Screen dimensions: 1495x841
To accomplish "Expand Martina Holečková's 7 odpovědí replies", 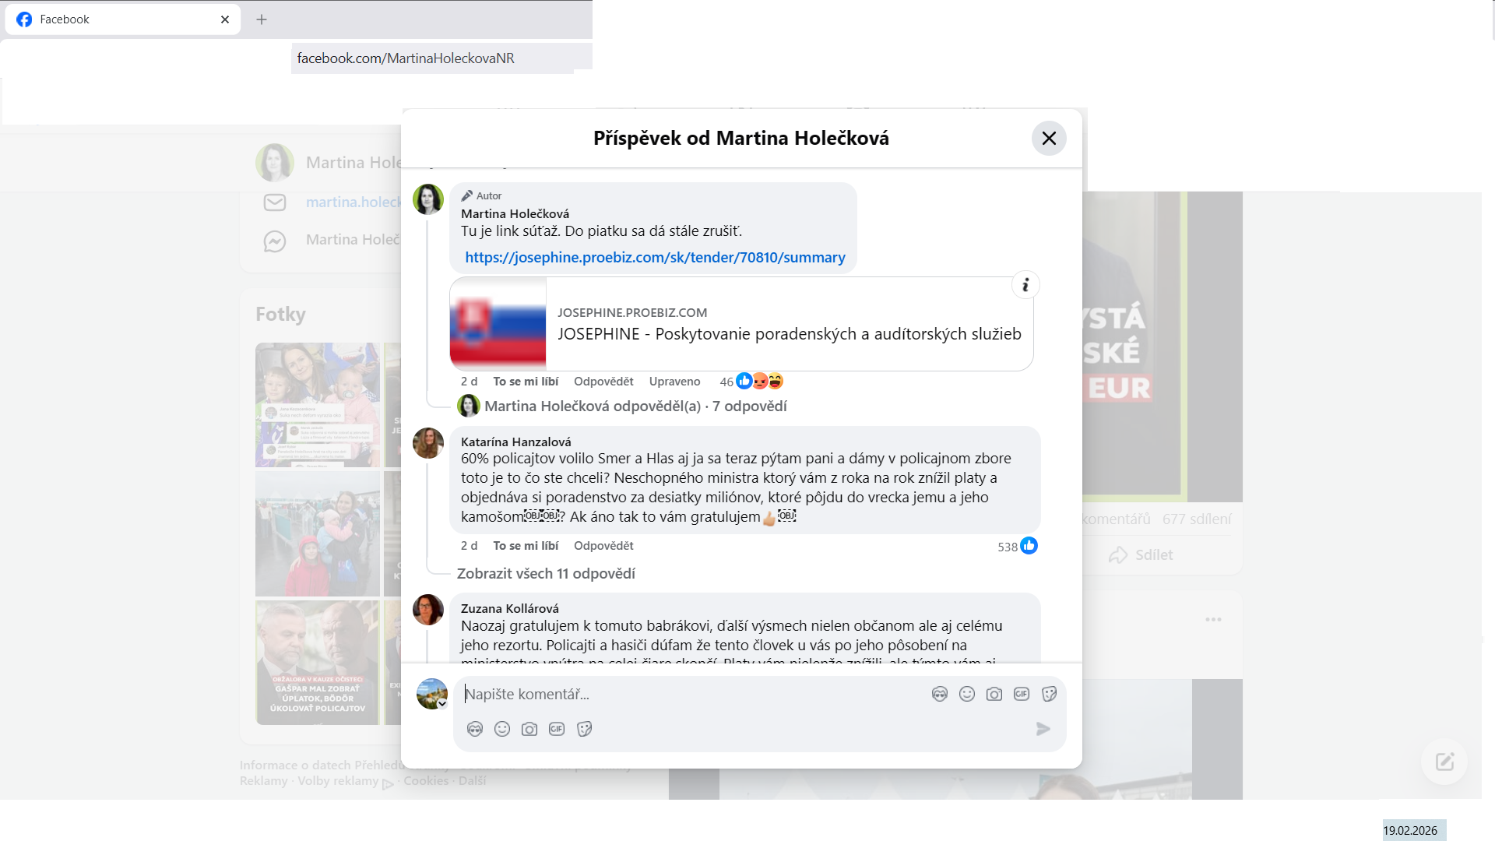I will tap(635, 406).
